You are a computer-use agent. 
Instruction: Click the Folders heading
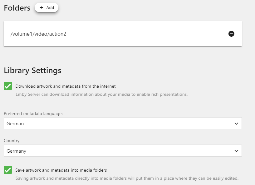[x=17, y=8]
